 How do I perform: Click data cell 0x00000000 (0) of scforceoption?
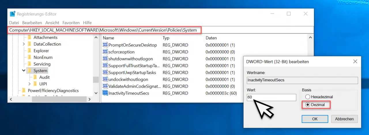tap(220, 52)
